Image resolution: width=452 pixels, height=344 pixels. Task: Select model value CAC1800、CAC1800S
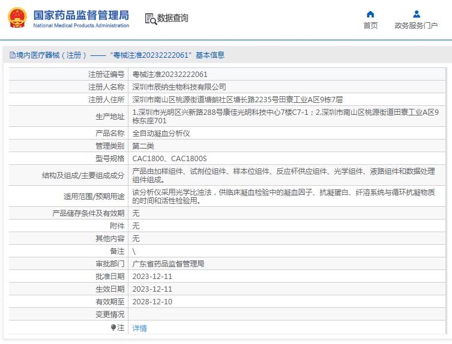coord(169,159)
